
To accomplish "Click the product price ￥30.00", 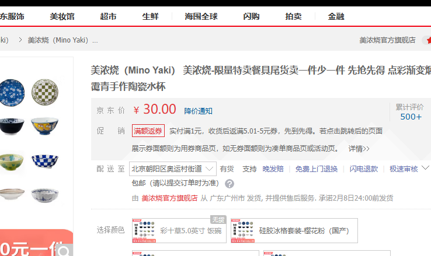I will [155, 109].
